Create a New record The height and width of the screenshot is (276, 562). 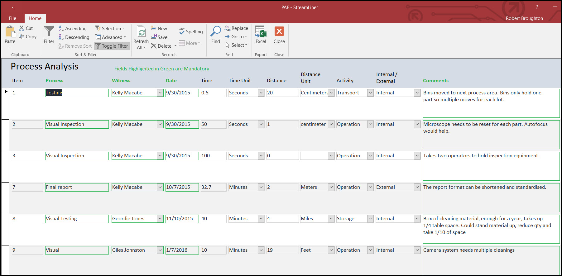(159, 28)
